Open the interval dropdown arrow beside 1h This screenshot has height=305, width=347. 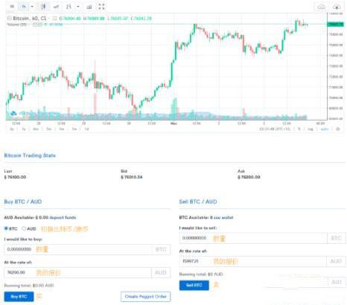coord(32,7)
